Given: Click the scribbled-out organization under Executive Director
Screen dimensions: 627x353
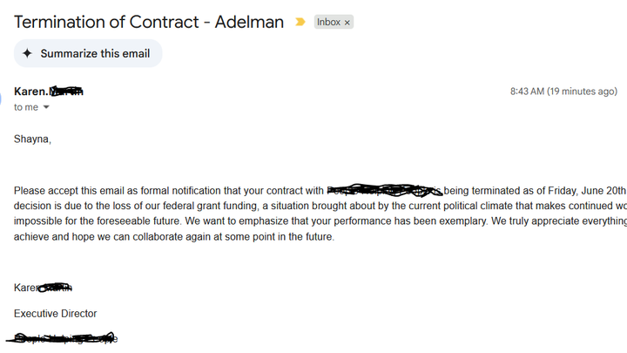Looking at the screenshot, I should pyautogui.click(x=64, y=338).
